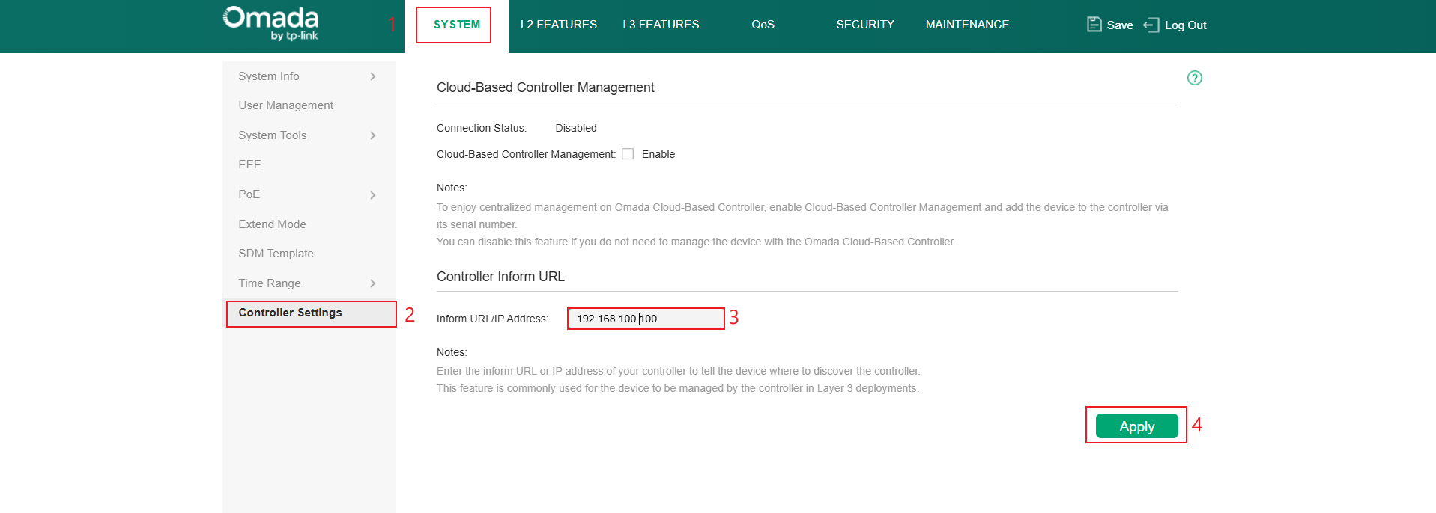The width and height of the screenshot is (1436, 513).
Task: Click the Connection Status label
Action: pos(482,128)
